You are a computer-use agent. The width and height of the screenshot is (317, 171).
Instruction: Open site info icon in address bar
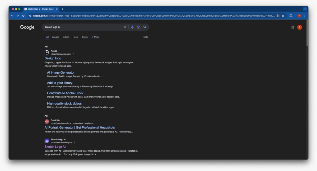(30, 16)
